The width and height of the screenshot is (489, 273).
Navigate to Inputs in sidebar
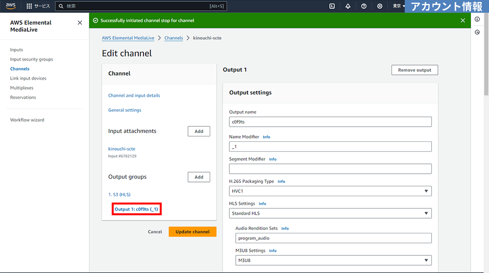pos(17,50)
